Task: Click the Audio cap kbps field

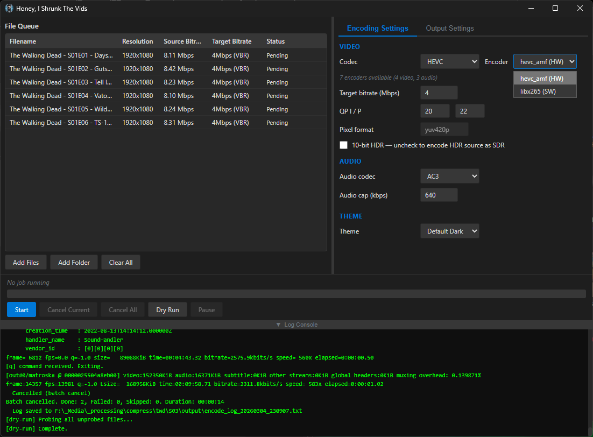Action: point(439,195)
